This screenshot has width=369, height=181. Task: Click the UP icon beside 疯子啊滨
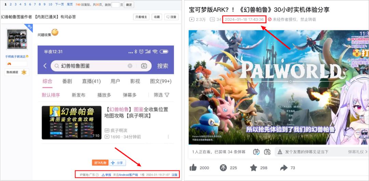click(107, 131)
